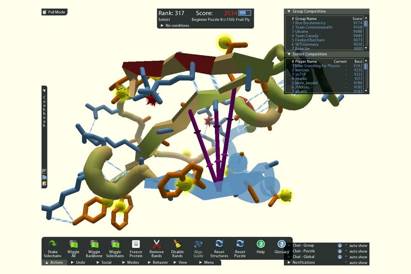The width and height of the screenshot is (411, 274).
Task: Open the Glossary
Action: [x=282, y=247]
